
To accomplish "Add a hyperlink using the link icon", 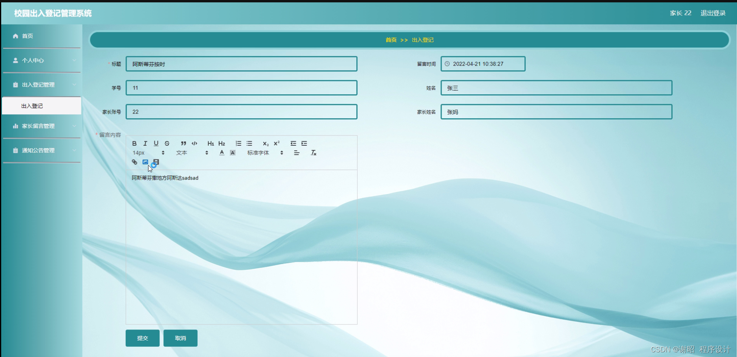I will 134,162.
